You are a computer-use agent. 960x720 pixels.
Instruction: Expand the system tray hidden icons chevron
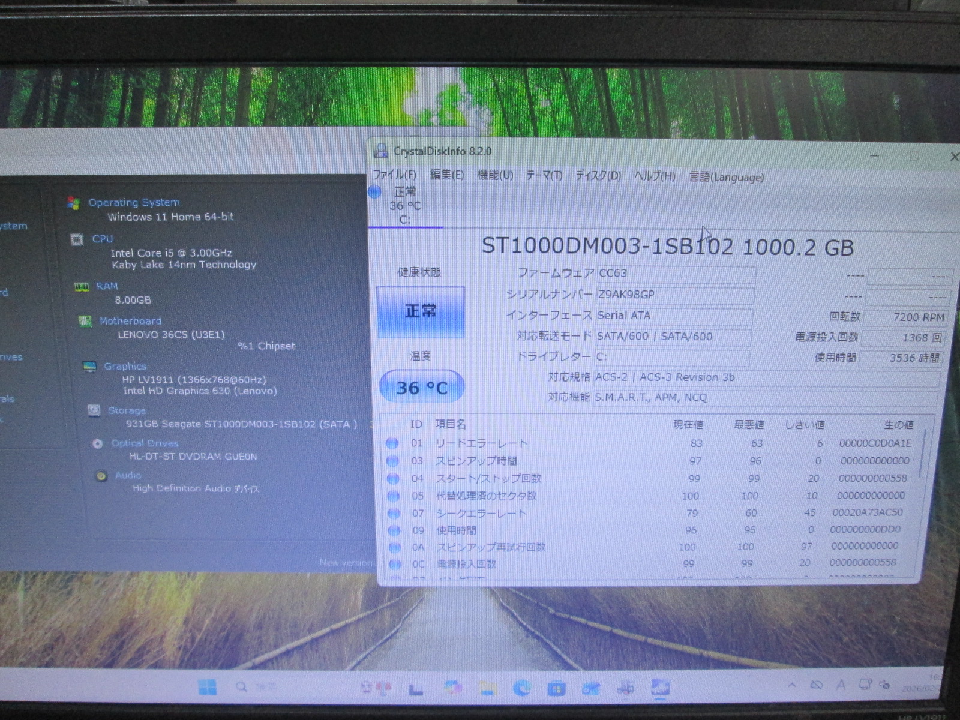coord(792,685)
